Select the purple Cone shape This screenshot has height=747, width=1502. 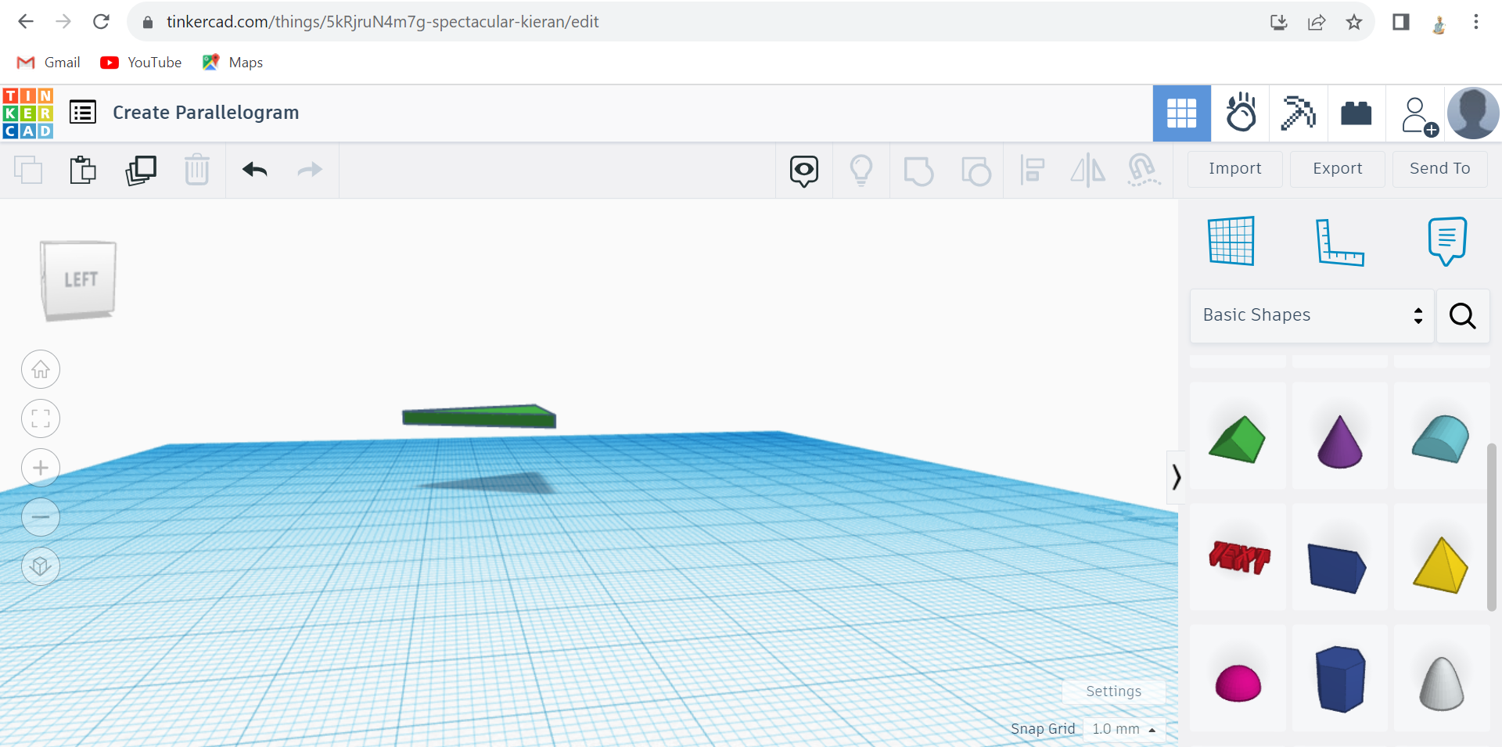(1340, 436)
